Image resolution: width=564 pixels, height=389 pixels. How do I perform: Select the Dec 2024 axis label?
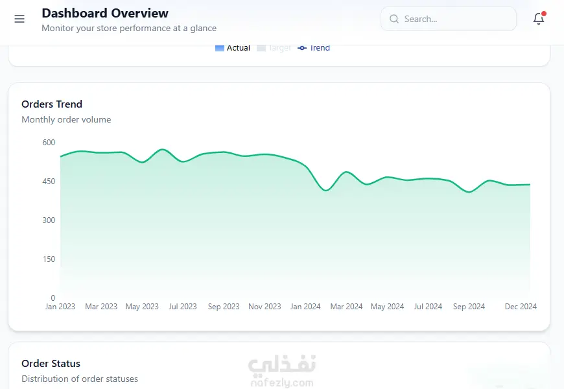pyautogui.click(x=521, y=307)
